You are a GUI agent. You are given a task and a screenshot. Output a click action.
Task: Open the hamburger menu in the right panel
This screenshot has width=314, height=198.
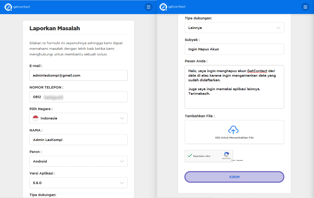[x=305, y=7]
